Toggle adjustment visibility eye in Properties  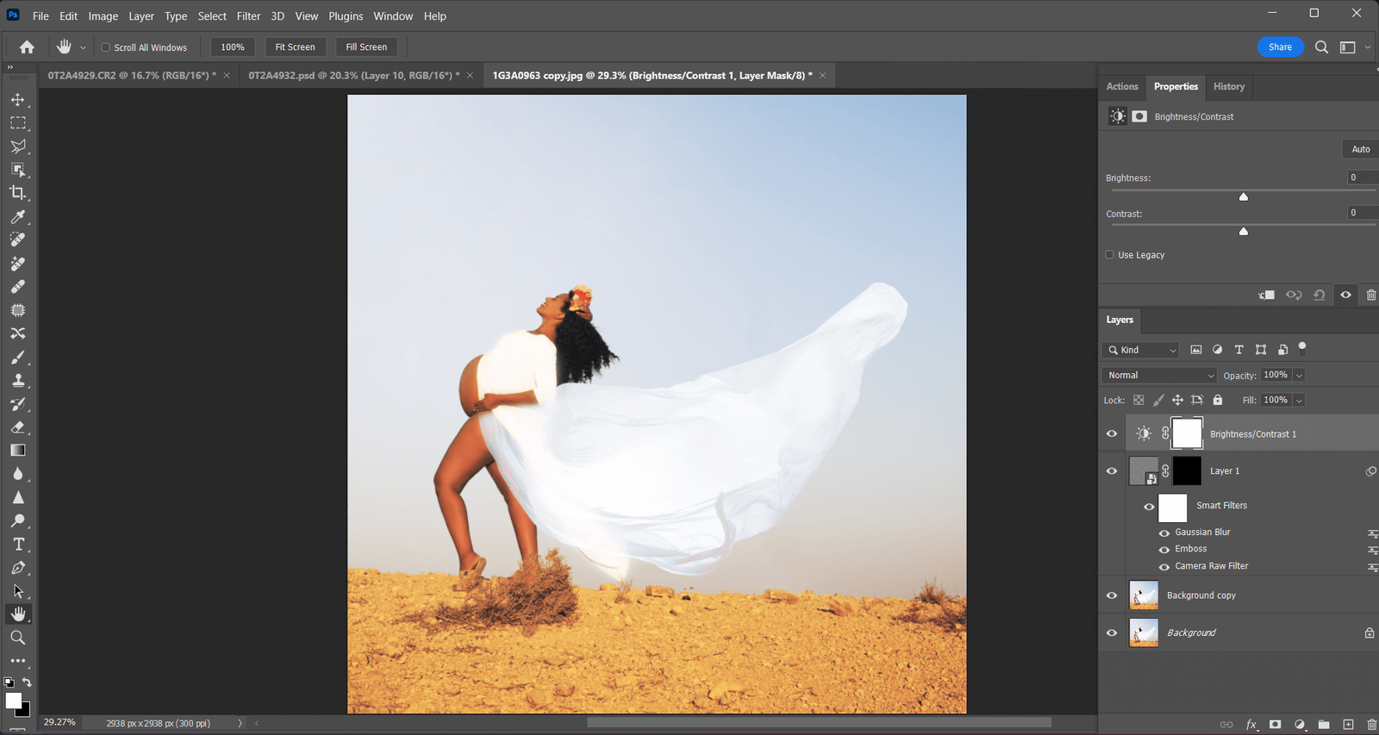tap(1345, 295)
